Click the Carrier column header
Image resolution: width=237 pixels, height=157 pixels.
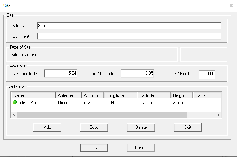[x=207, y=95]
